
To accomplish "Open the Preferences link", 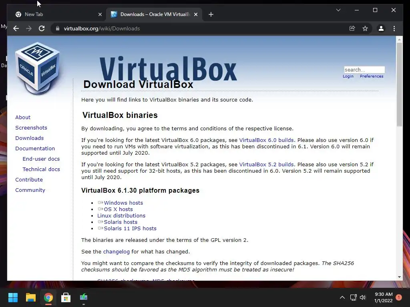I will pyautogui.click(x=372, y=76).
